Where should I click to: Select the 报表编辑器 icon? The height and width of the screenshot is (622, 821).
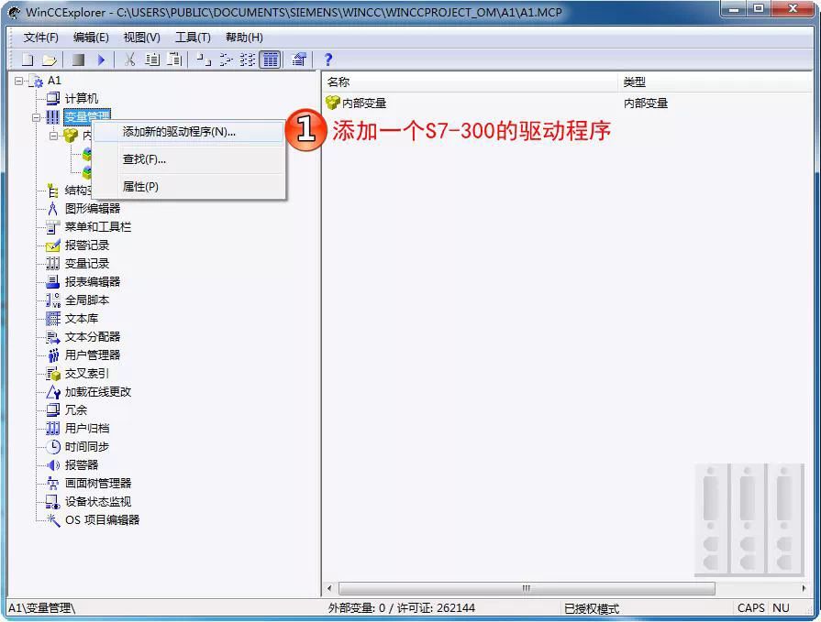pyautogui.click(x=53, y=282)
